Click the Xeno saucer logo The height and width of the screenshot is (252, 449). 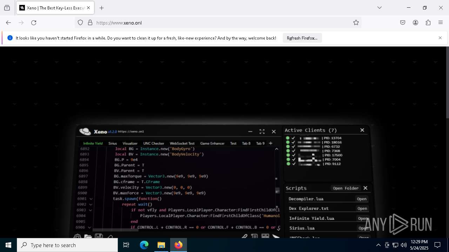(x=85, y=132)
